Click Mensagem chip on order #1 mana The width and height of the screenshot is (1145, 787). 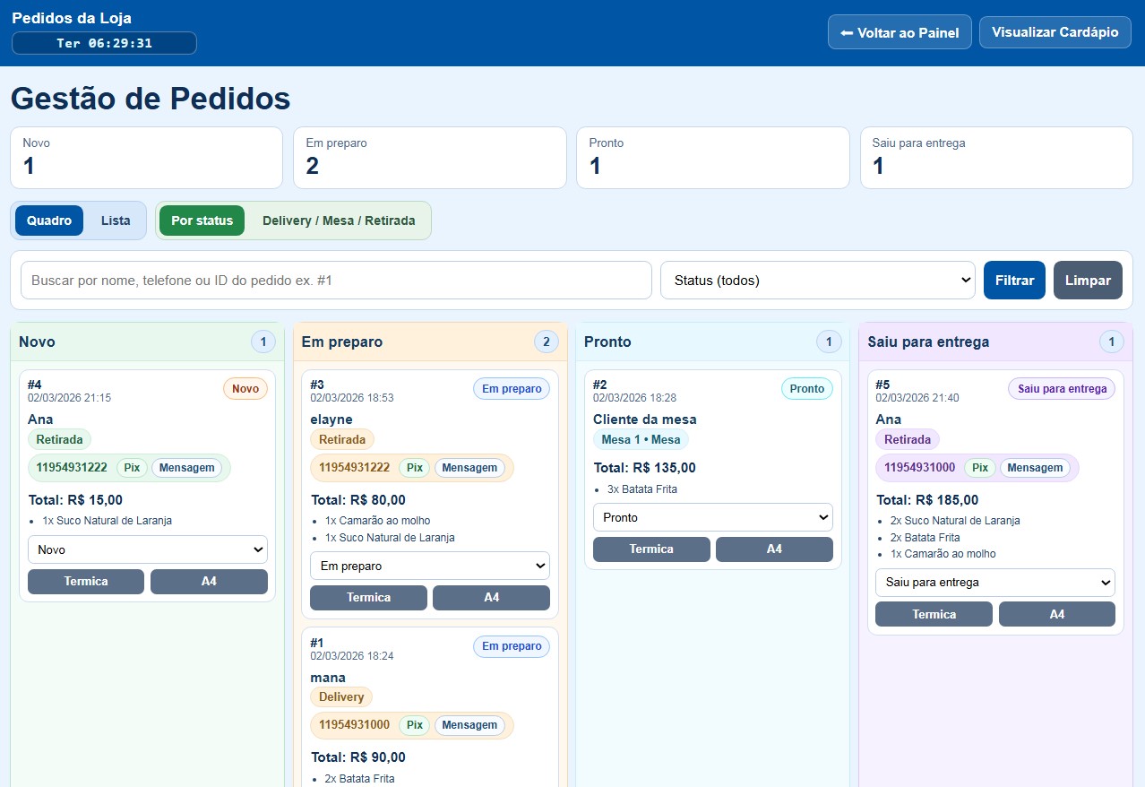(469, 725)
